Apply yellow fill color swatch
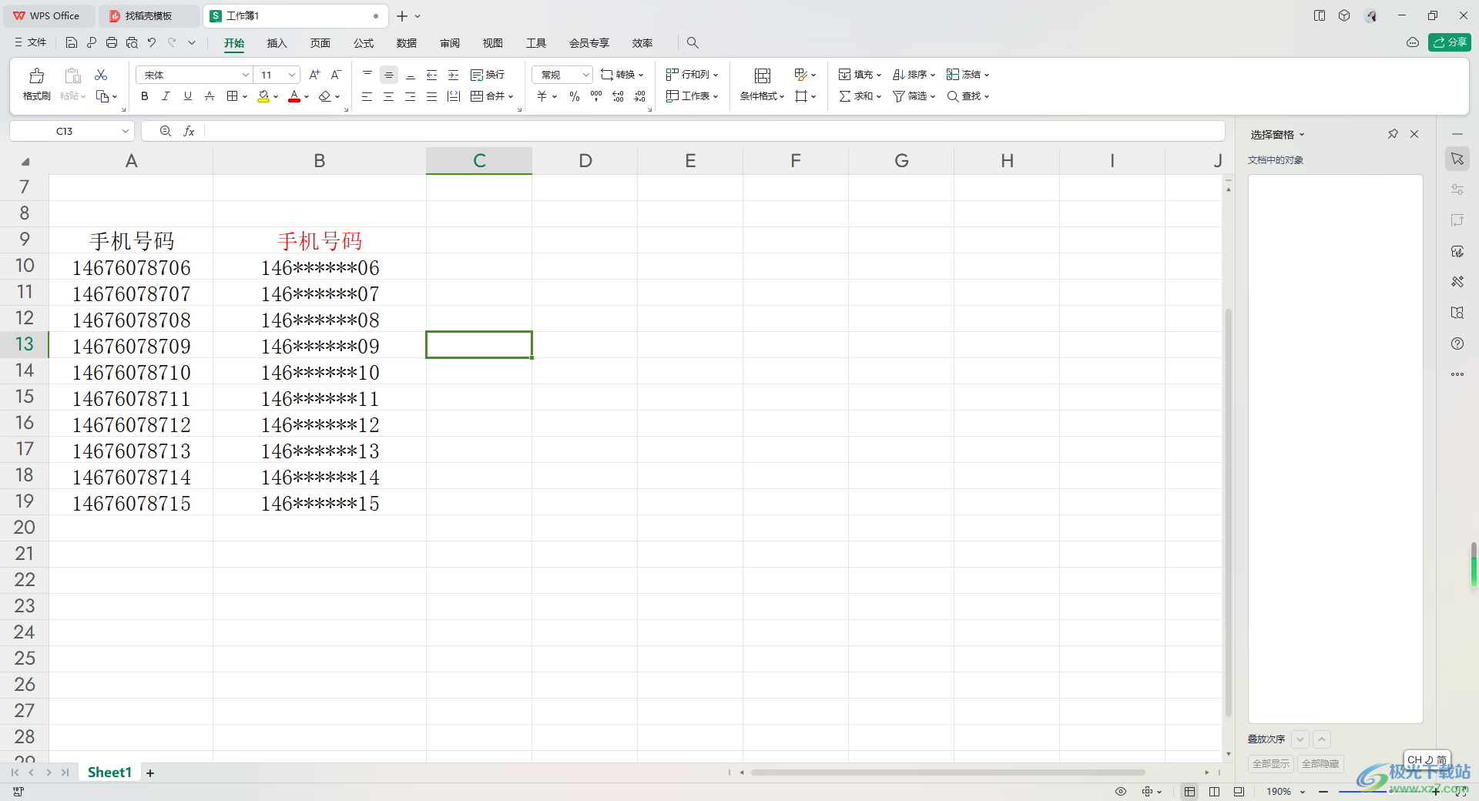1479x801 pixels. pos(263,96)
